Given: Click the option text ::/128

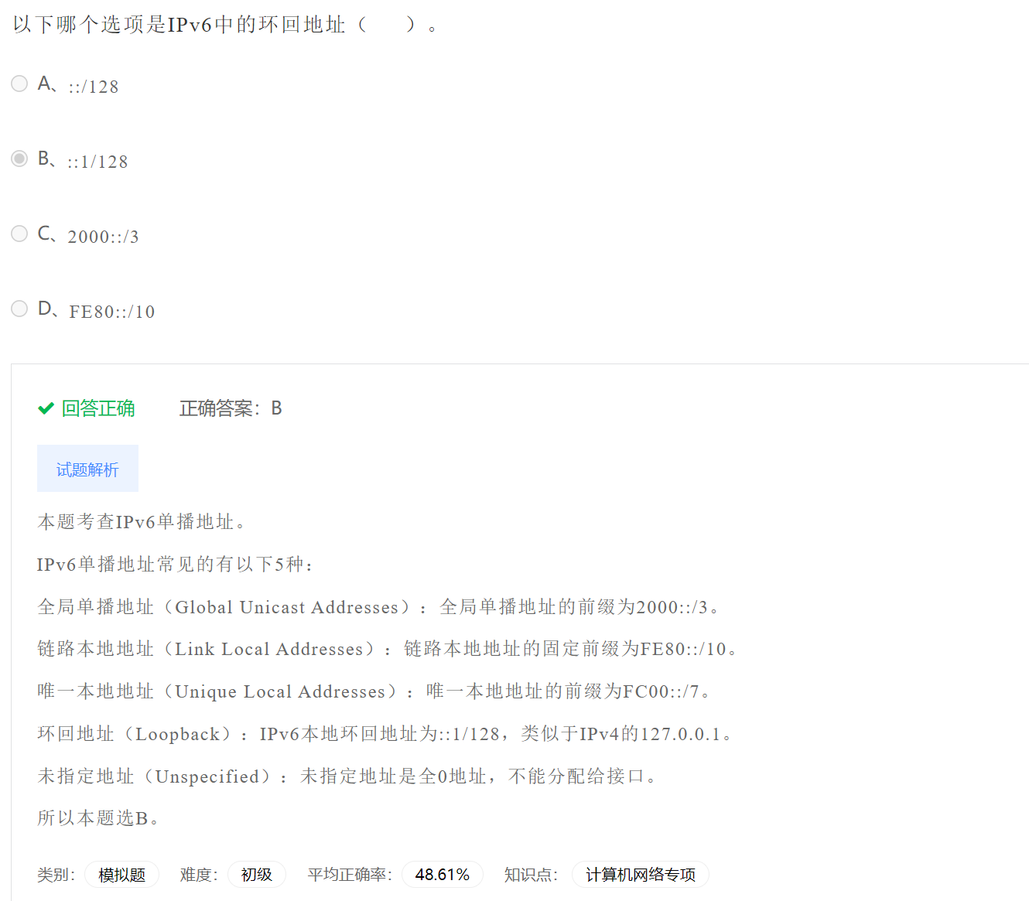Looking at the screenshot, I should click(x=94, y=87).
